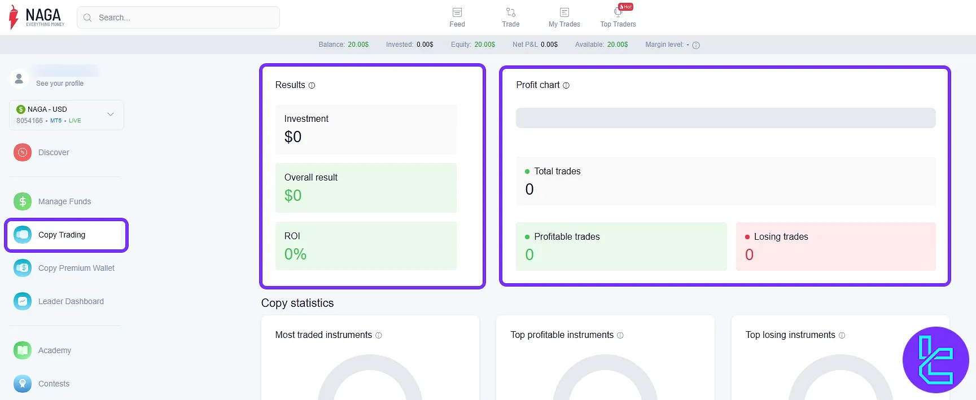Open Academy from the sidebar

(x=55, y=350)
